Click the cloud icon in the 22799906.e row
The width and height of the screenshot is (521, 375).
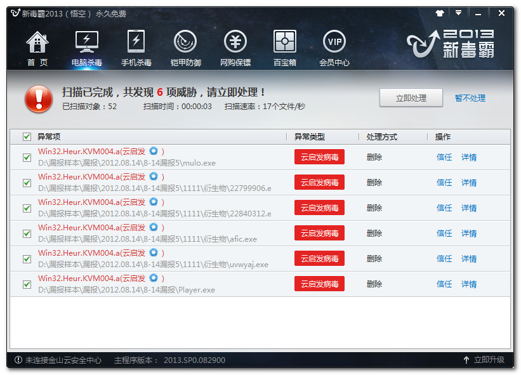(154, 176)
